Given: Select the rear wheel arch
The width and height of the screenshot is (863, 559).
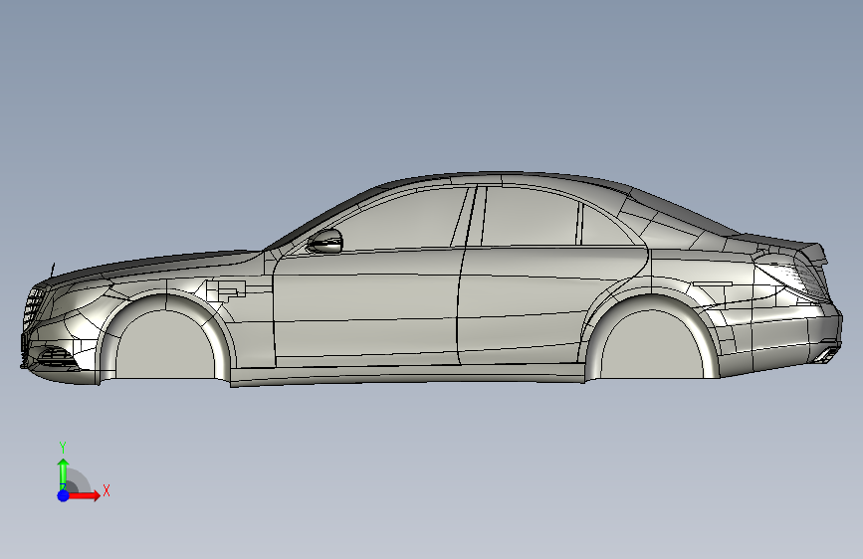Looking at the screenshot, I should pos(652,335).
